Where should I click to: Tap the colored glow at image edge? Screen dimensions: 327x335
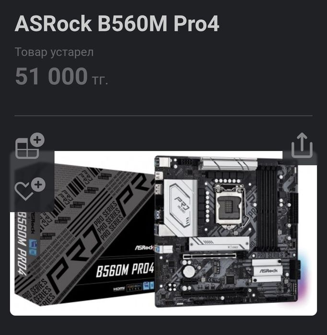click(x=304, y=277)
